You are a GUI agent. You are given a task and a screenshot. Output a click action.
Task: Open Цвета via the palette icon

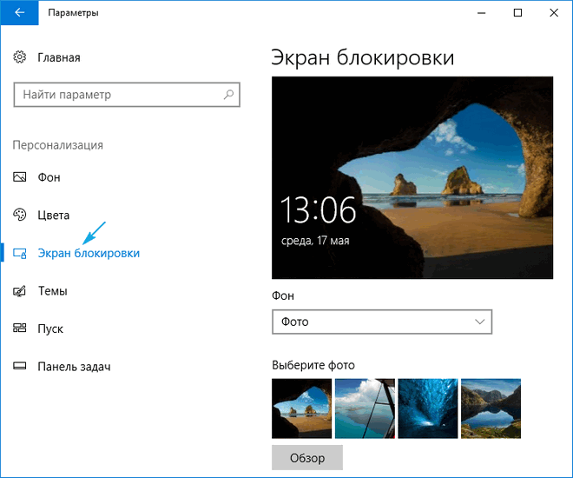tap(20, 215)
